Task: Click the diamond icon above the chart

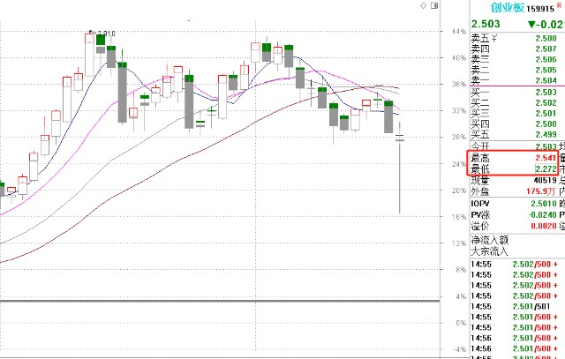Action: [425, 6]
